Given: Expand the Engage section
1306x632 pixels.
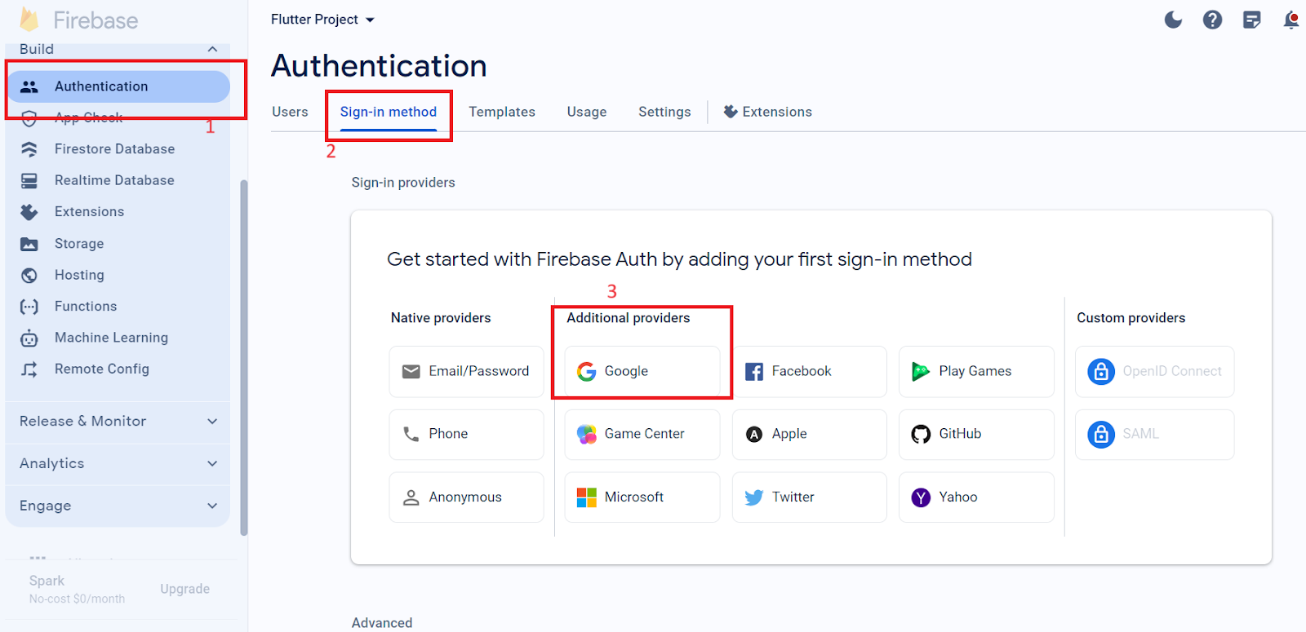Looking at the screenshot, I should (x=212, y=506).
